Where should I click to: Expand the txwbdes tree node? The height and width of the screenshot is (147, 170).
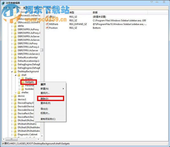click(x=19, y=89)
